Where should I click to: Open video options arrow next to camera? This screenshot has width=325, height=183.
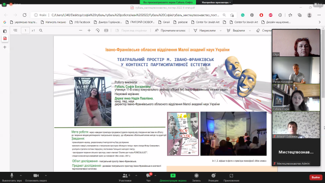46,175
